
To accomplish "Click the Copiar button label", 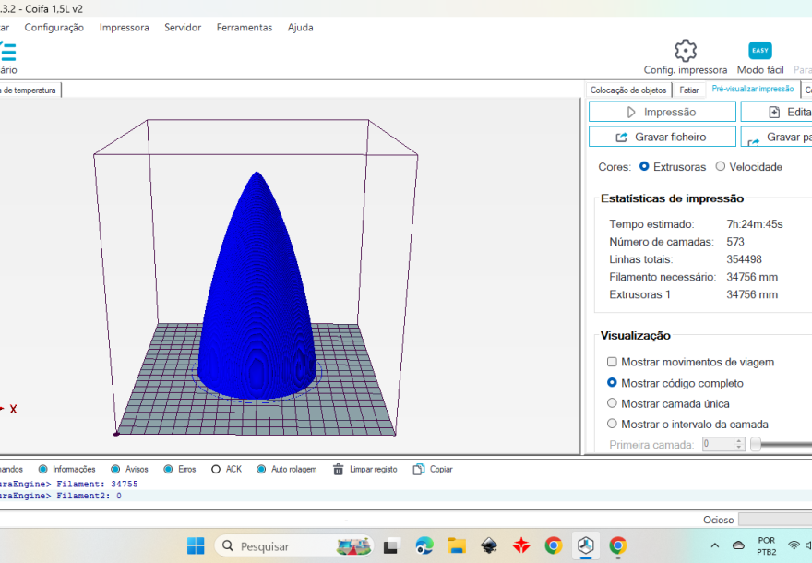I will click(x=441, y=469).
